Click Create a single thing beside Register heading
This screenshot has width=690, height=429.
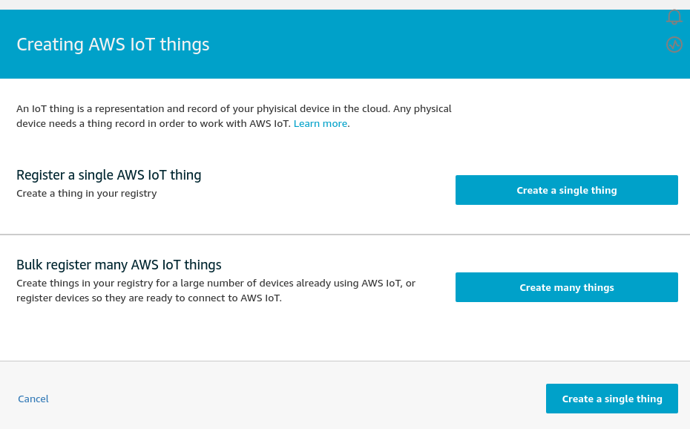click(x=566, y=190)
